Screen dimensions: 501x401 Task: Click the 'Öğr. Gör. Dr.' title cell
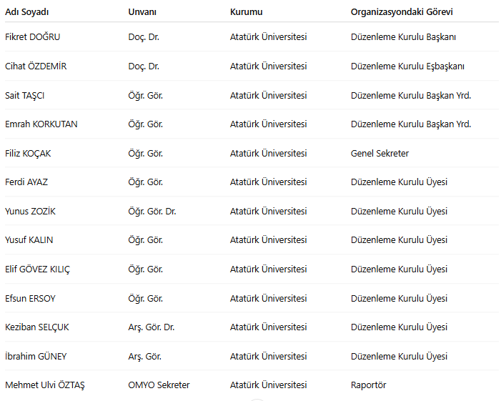[152, 211]
